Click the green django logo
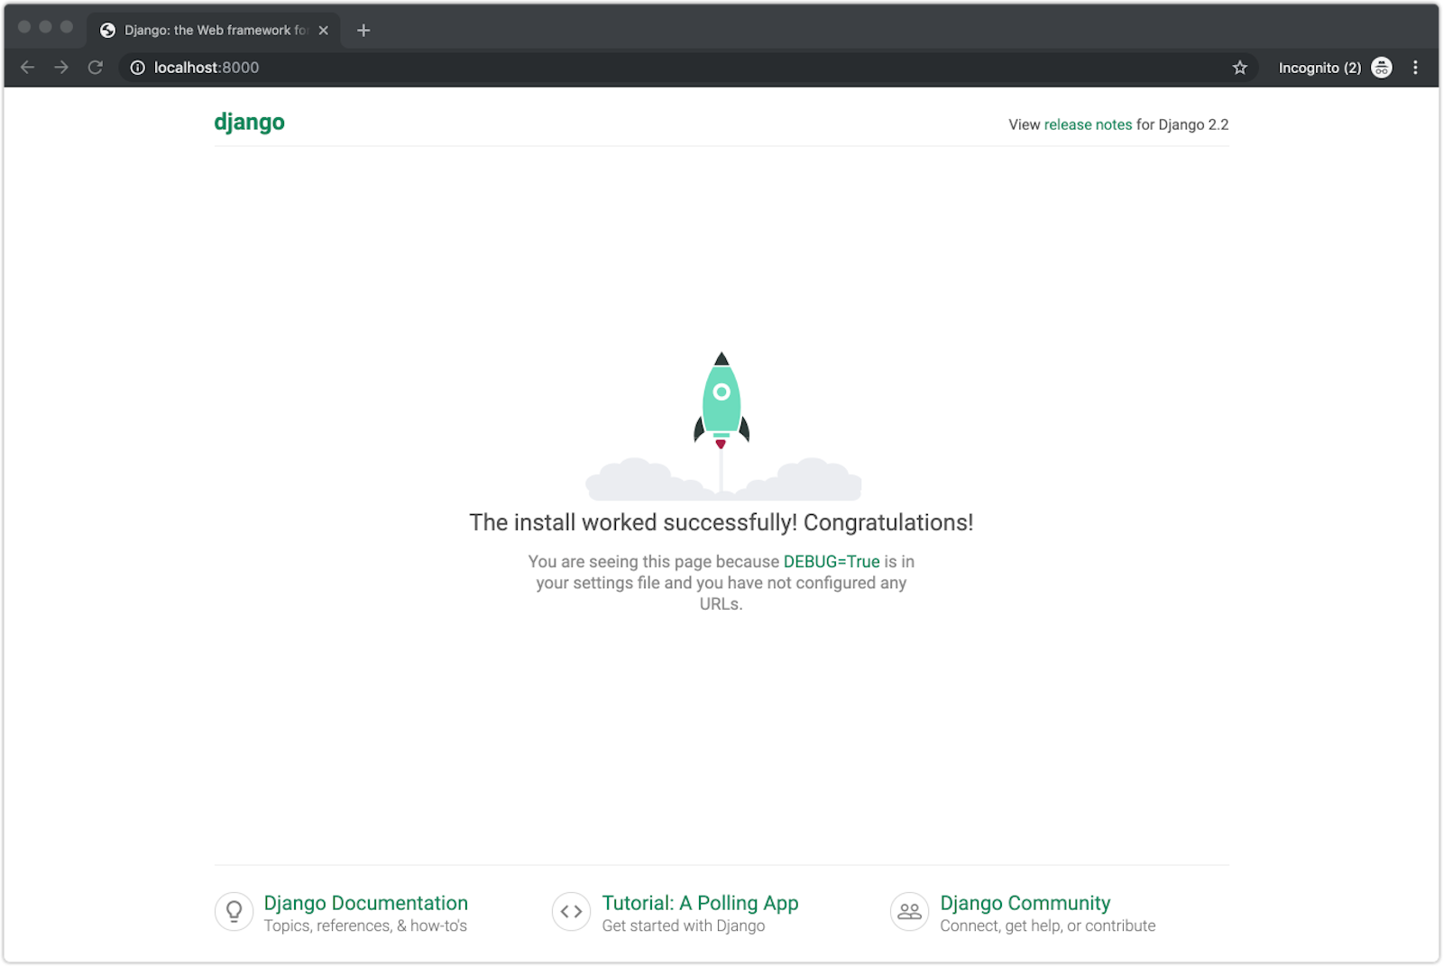Image resolution: width=1443 pixels, height=966 pixels. 249,122
